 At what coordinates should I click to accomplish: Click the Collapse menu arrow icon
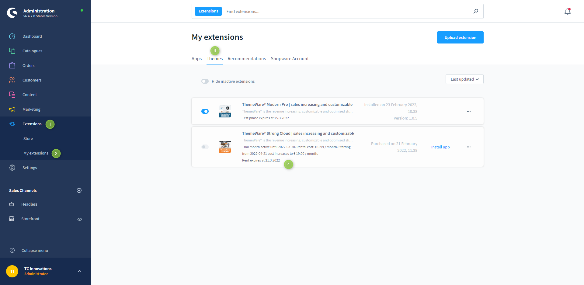[x=12, y=250]
